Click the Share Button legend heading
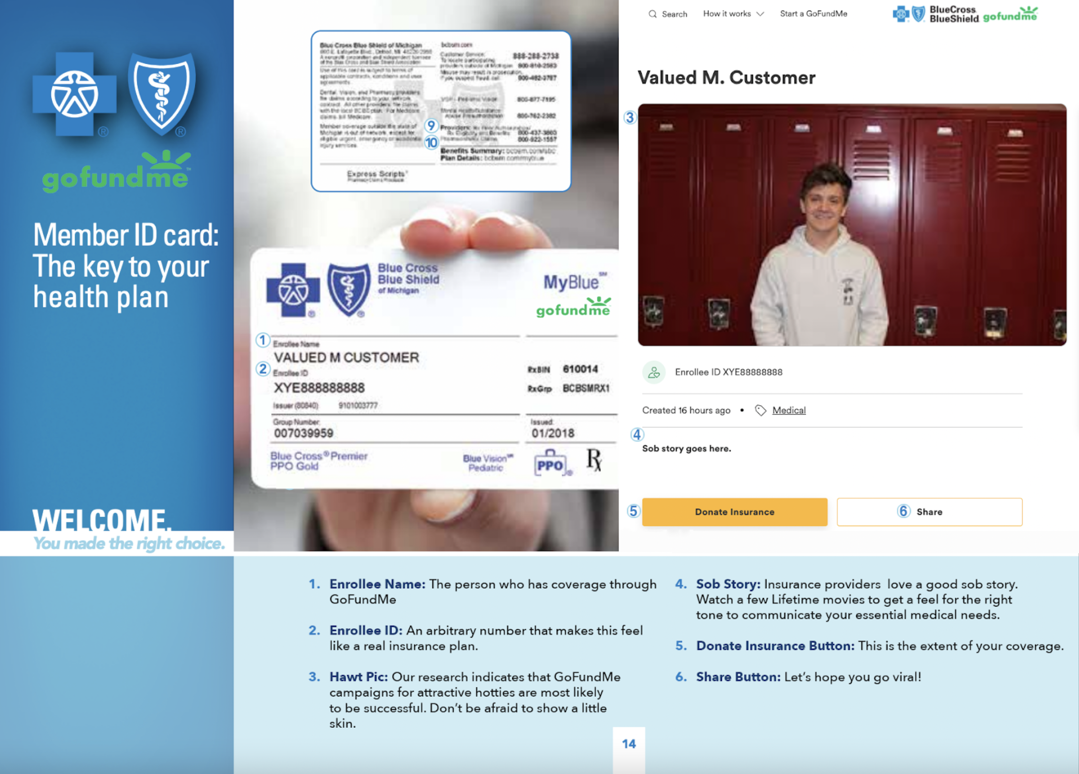 tap(738, 676)
